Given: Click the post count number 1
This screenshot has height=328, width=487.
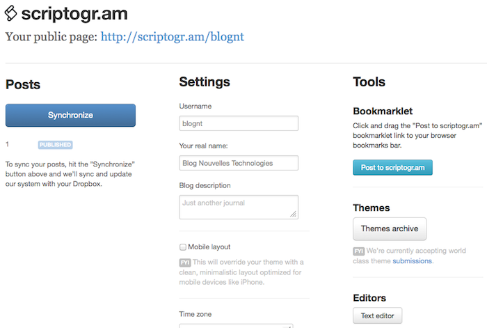Looking at the screenshot, I should [x=7, y=144].
